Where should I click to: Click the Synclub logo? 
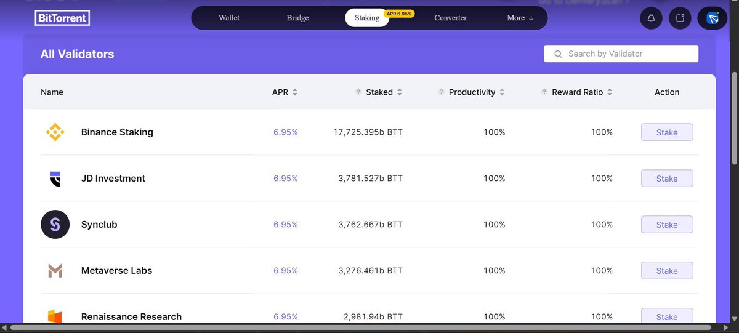click(x=55, y=225)
